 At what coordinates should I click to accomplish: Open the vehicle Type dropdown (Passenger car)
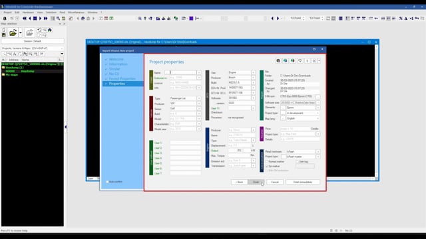199,98
